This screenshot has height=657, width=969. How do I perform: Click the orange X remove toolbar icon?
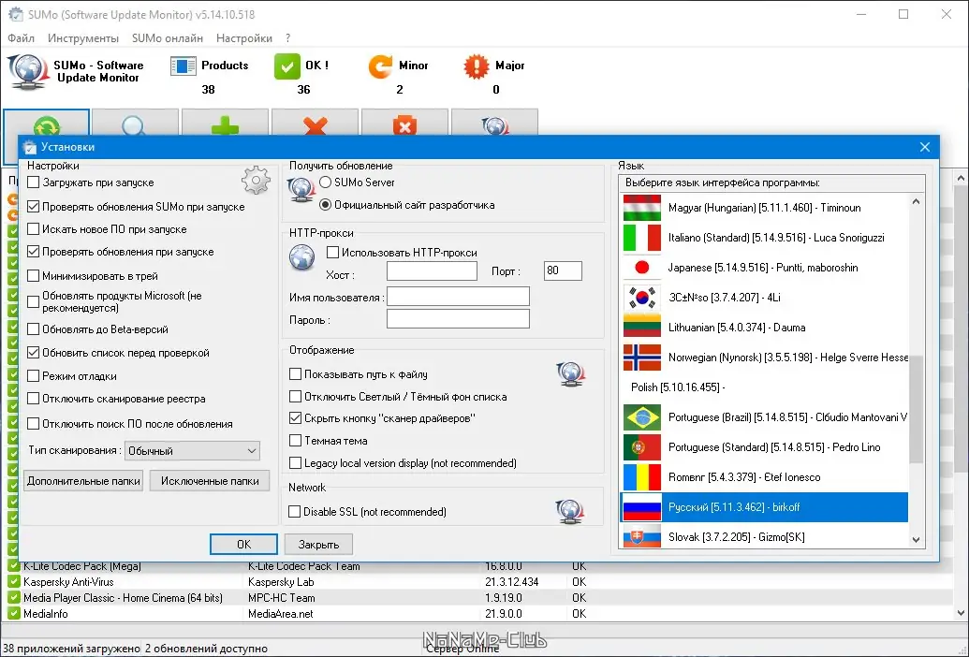[316, 126]
